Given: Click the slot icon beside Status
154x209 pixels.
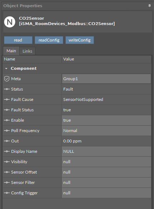Looking at the screenshot, I should coord(7,89).
